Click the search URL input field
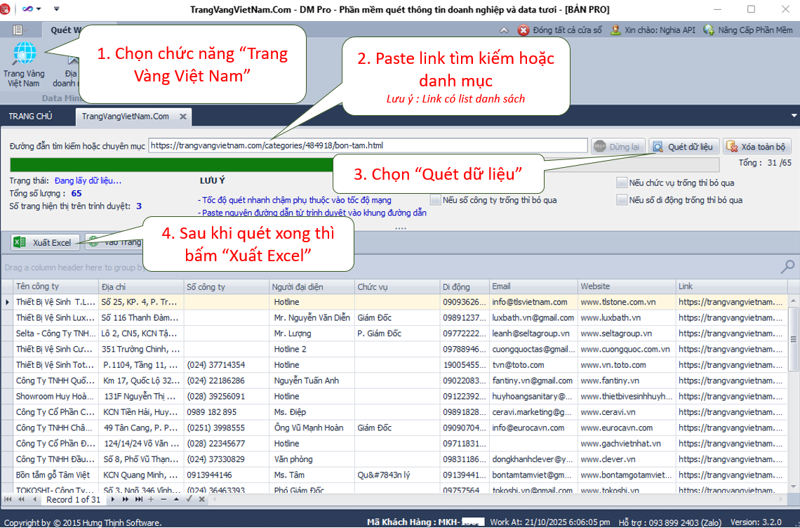 click(368, 146)
